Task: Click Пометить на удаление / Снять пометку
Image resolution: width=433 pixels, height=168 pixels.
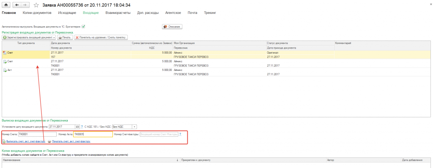Action: coord(101,37)
